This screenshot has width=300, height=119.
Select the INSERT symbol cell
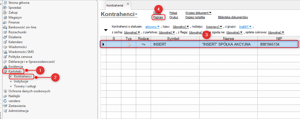[175, 44]
